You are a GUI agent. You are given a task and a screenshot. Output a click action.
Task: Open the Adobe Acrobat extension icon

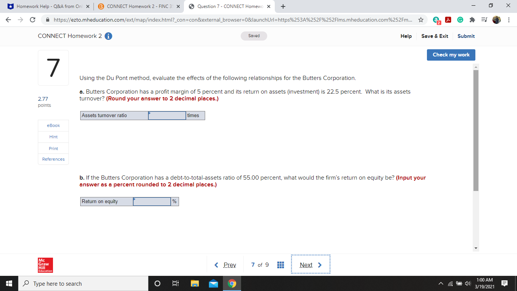tap(448, 20)
